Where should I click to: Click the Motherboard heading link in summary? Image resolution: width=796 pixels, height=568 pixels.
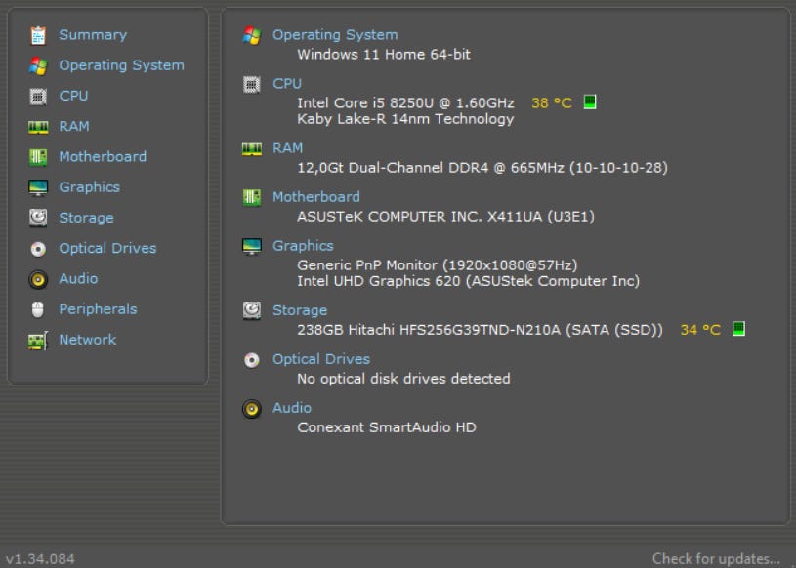316,197
